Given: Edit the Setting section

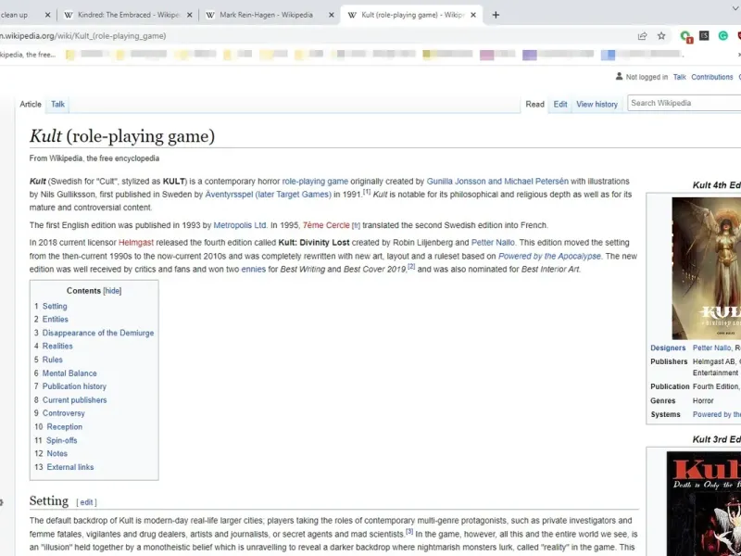Looking at the screenshot, I should point(86,502).
